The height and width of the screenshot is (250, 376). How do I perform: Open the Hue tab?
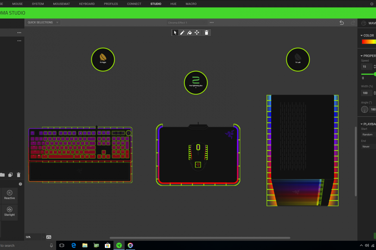click(x=173, y=4)
